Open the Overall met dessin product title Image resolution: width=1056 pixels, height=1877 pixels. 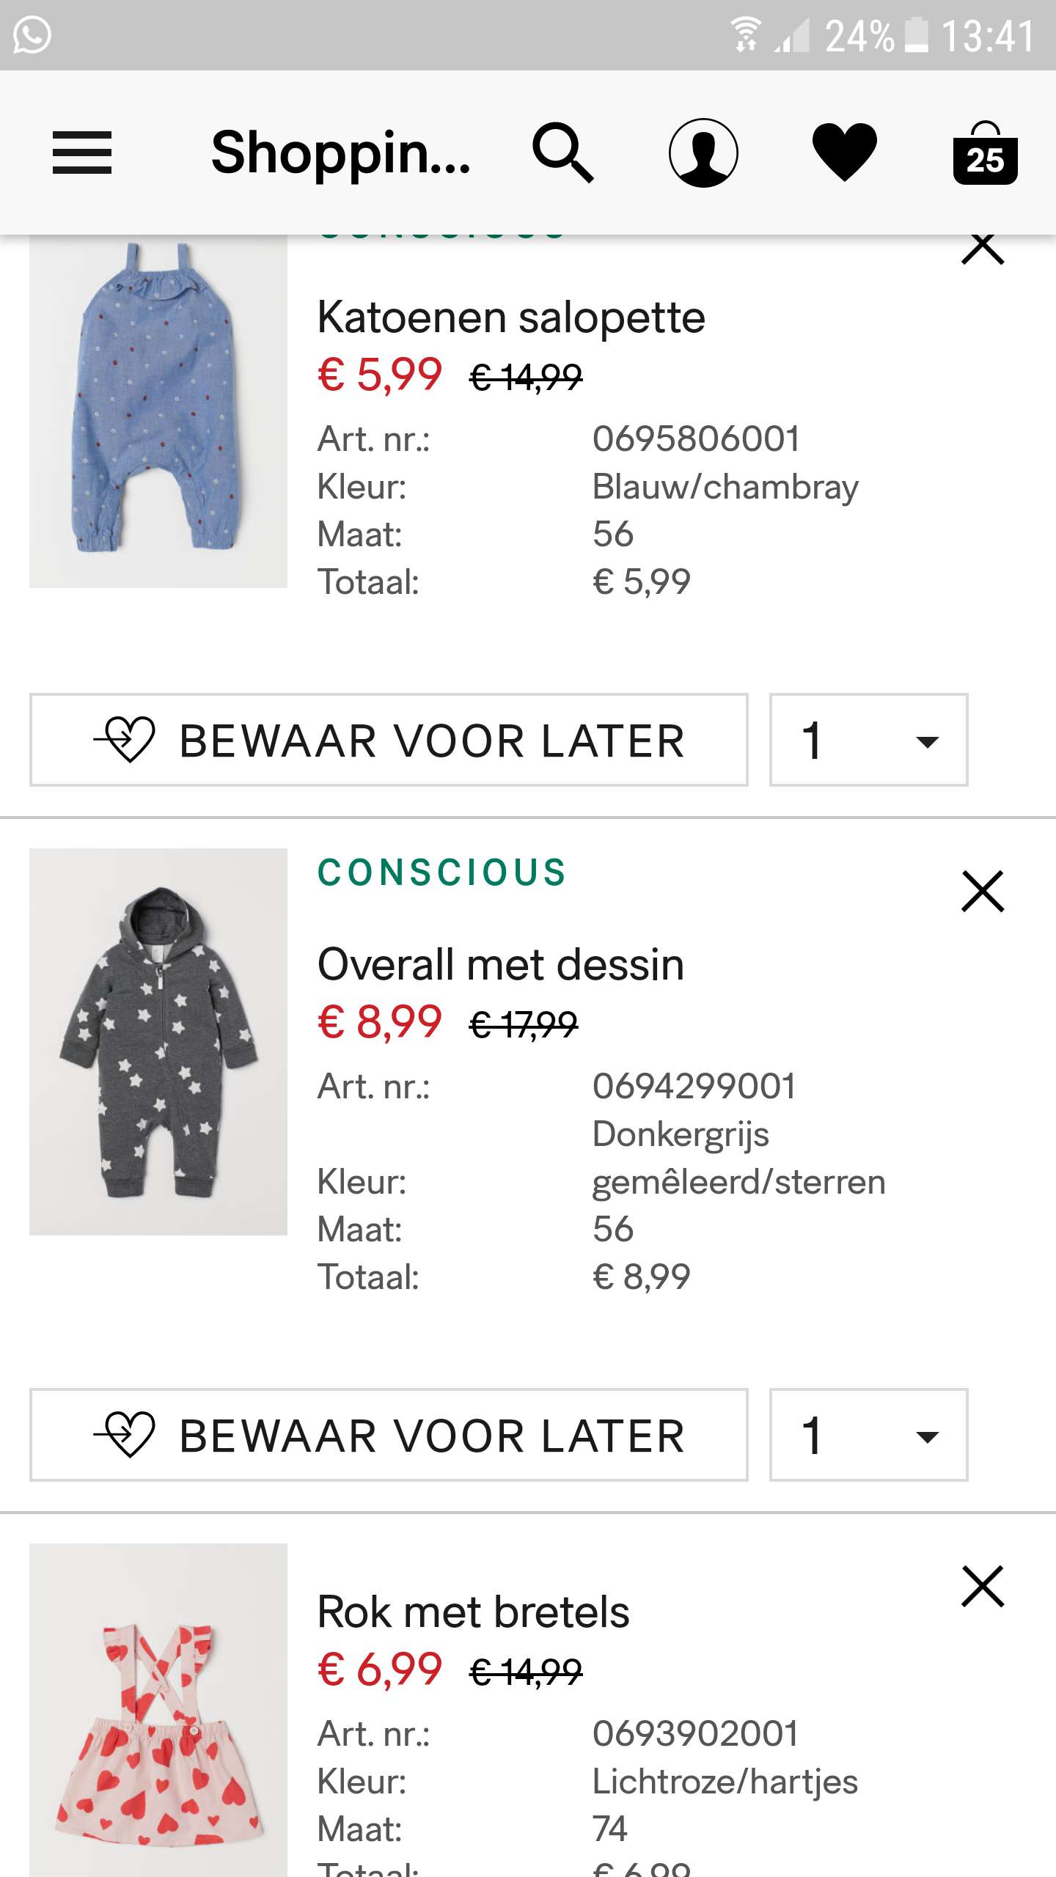[501, 965]
